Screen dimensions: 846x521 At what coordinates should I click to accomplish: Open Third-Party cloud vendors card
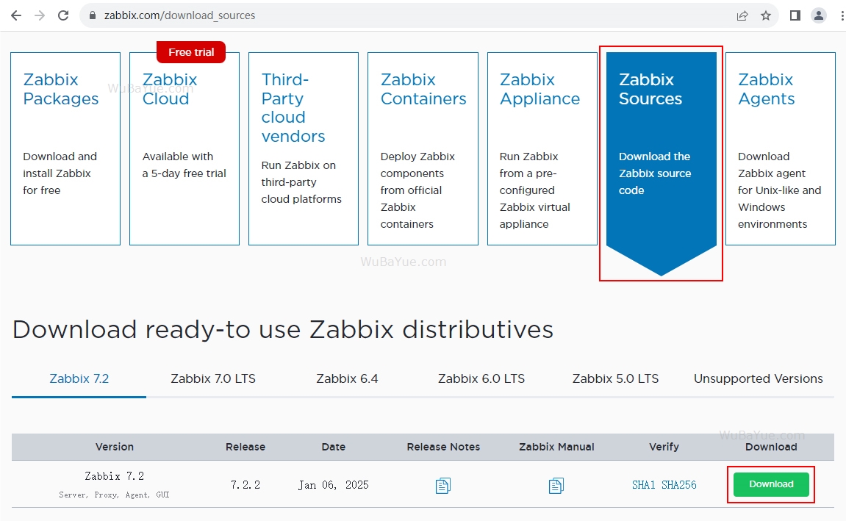(x=304, y=149)
